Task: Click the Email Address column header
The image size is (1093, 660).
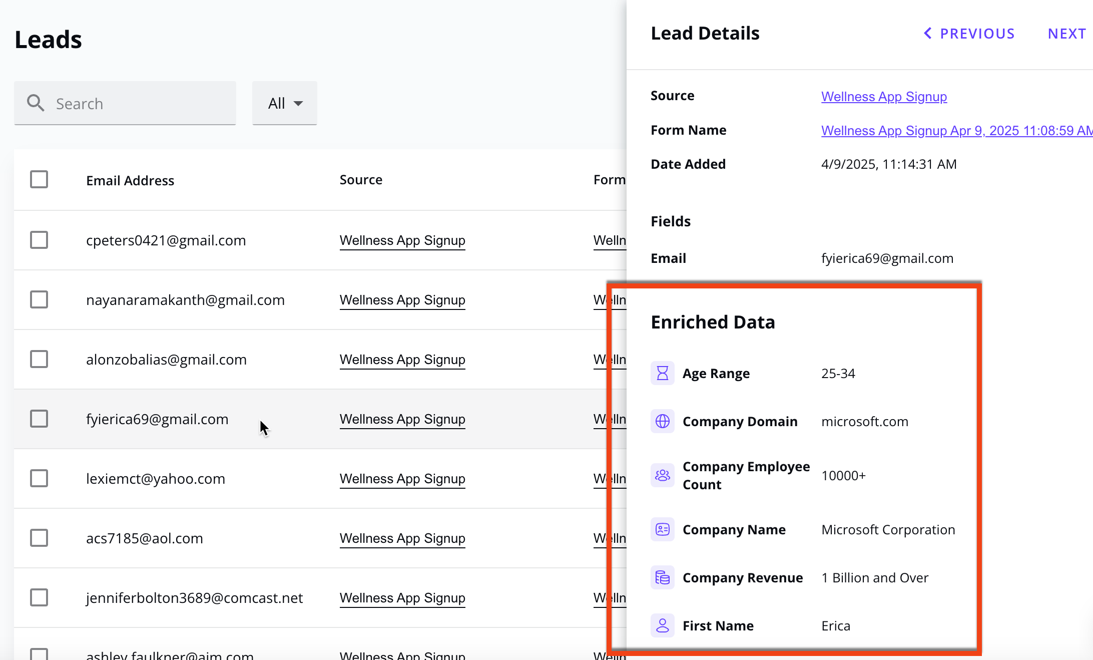Action: 130,180
